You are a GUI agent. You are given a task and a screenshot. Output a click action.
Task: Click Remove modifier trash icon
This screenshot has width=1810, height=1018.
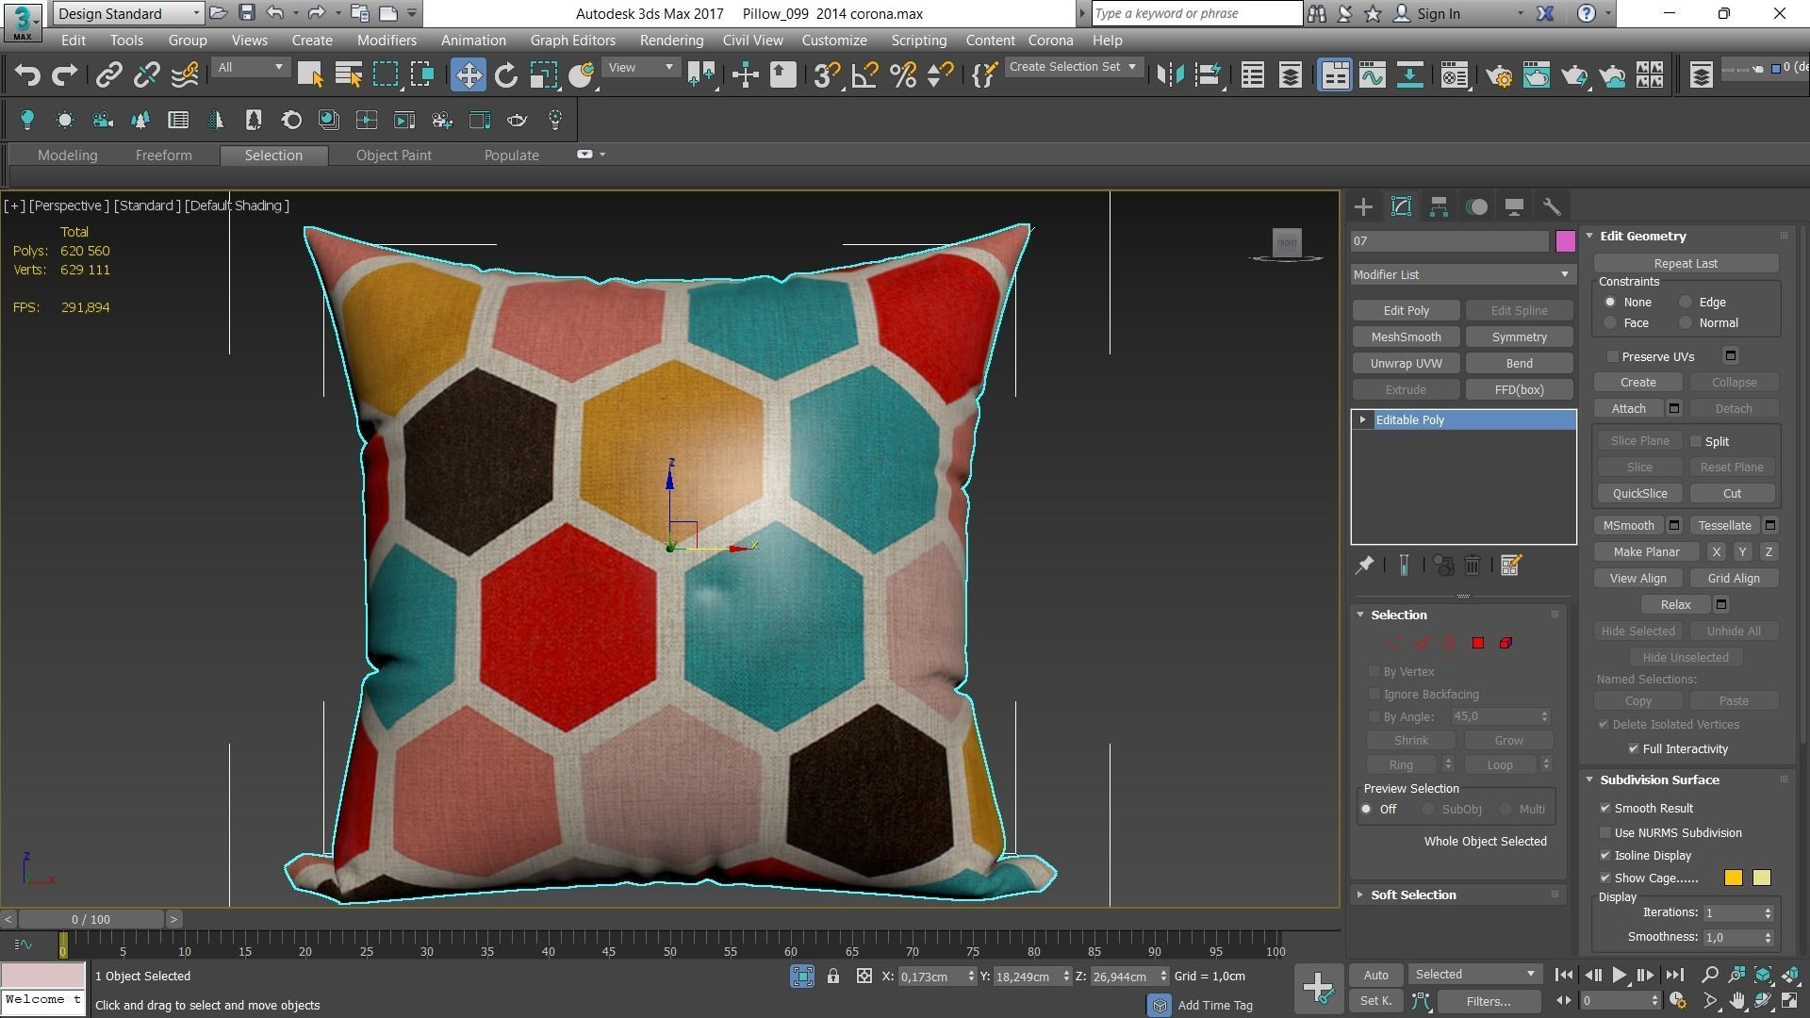tap(1473, 566)
